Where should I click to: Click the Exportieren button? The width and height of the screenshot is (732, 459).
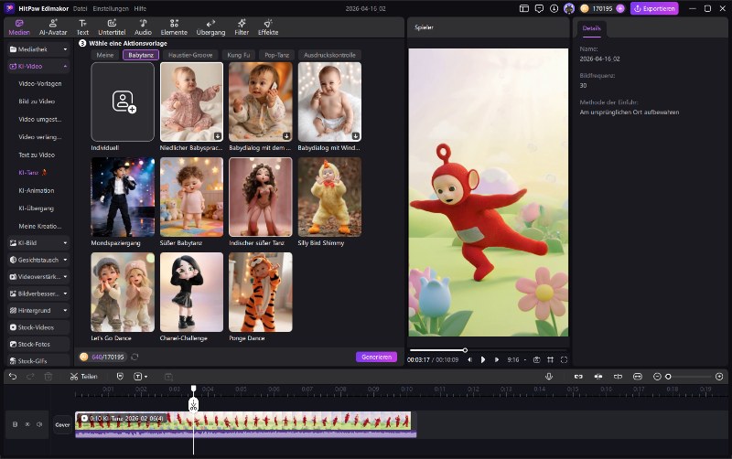[x=654, y=8]
